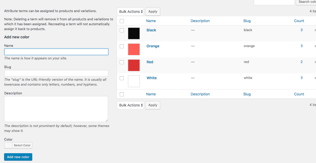This screenshot has width=316, height=163.
Task: Click the empty color preview swatch
Action: pyautogui.click(x=8, y=145)
